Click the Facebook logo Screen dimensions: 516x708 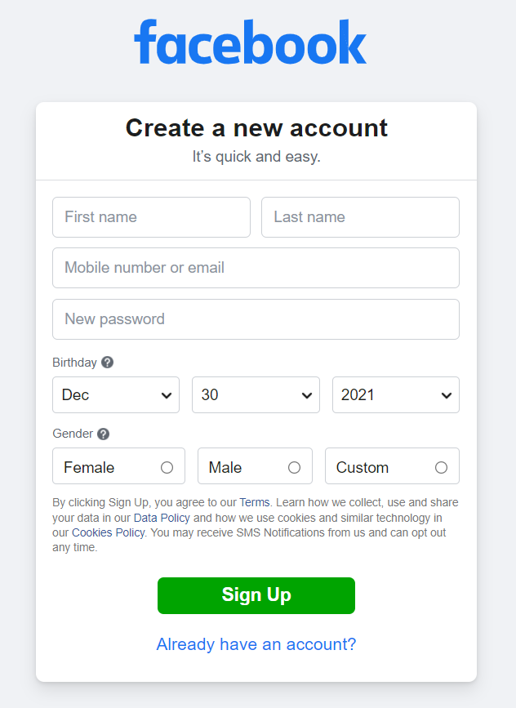coord(250,42)
